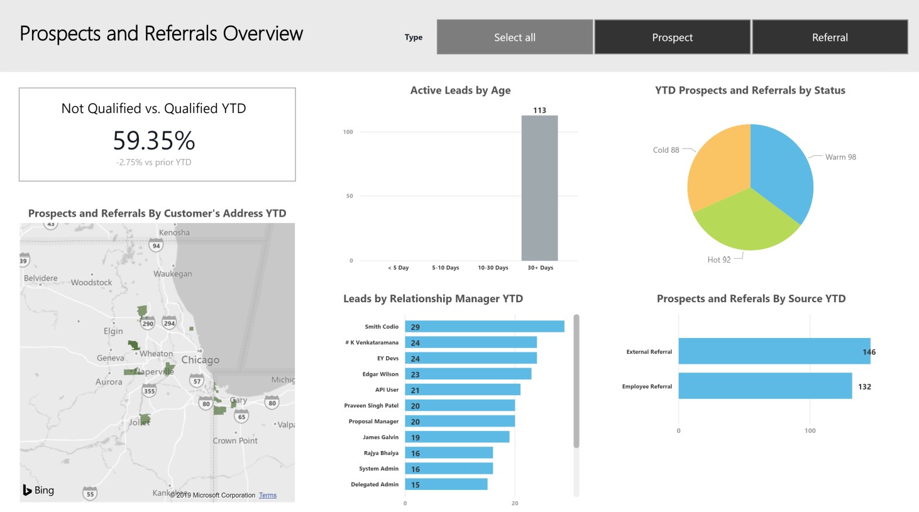The width and height of the screenshot is (919, 512).
Task: Click the 5-10 Days axis label
Action: (x=446, y=268)
